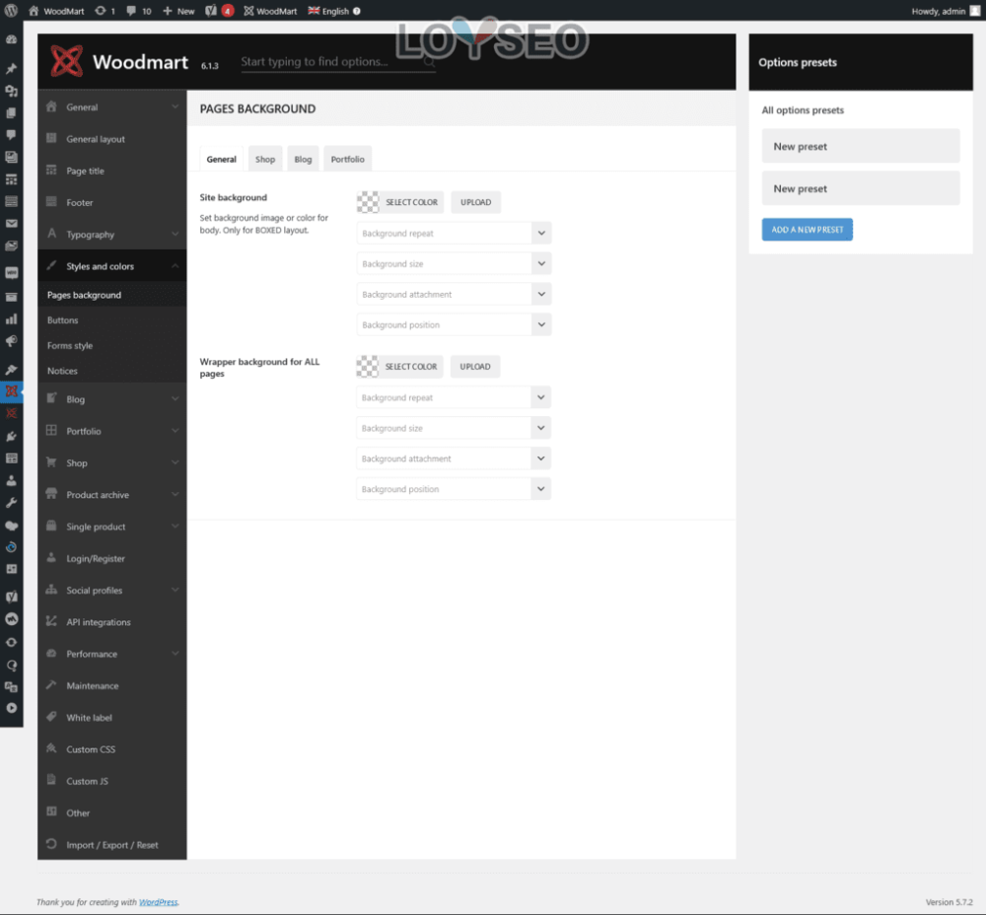Open the comments bubble showing 10
The image size is (986, 915).
point(131,11)
